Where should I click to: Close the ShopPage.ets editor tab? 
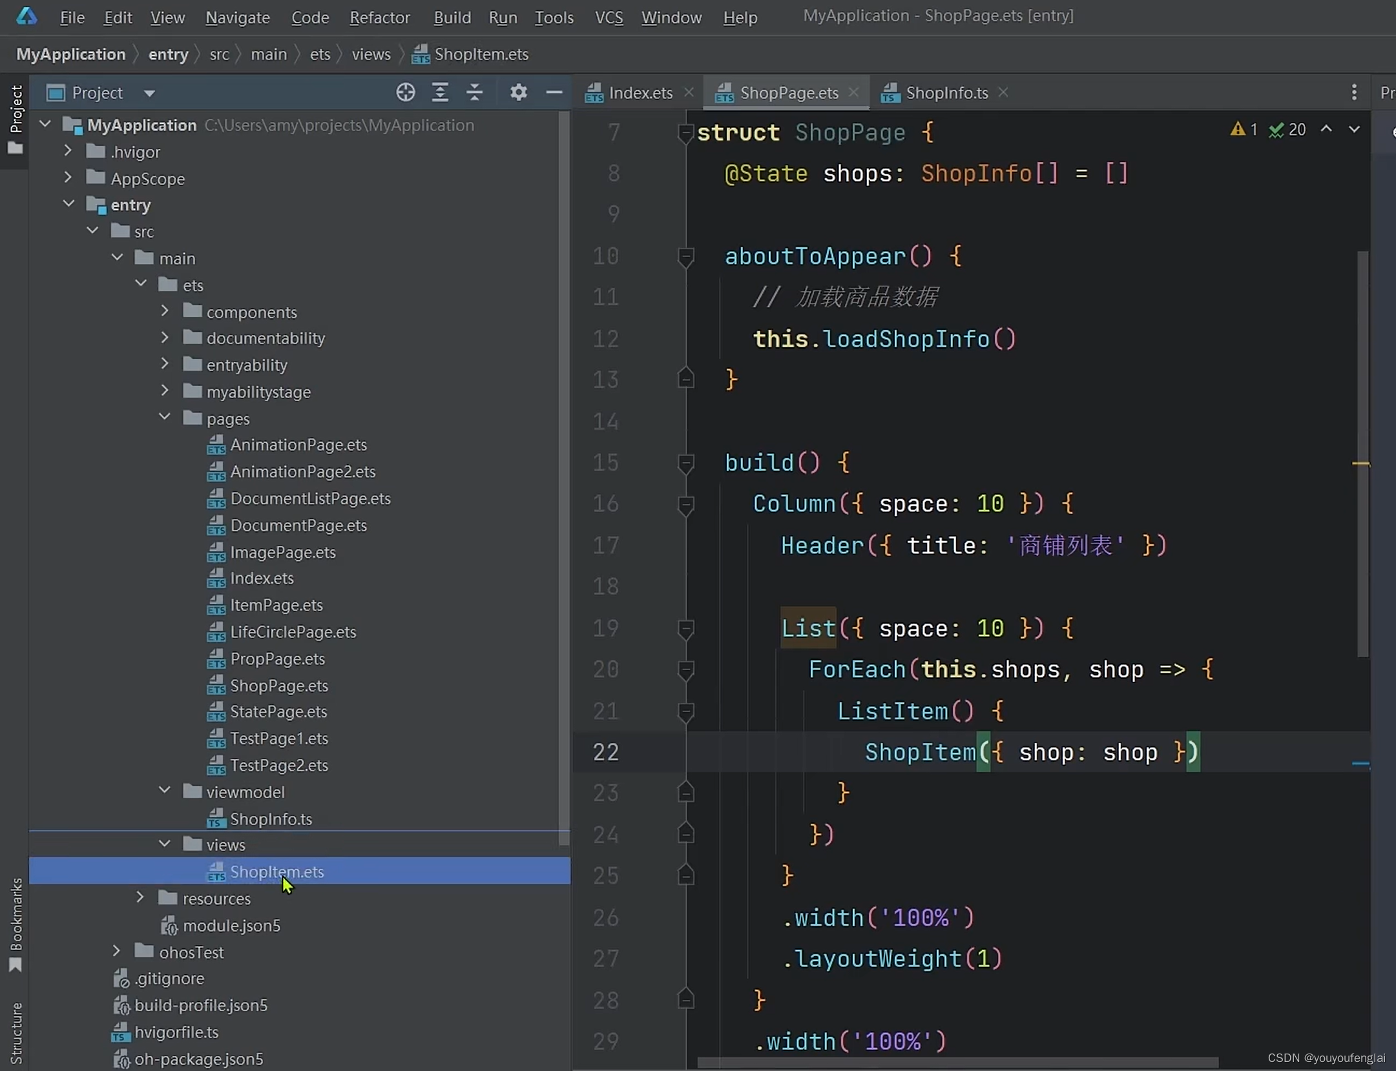pyautogui.click(x=854, y=92)
